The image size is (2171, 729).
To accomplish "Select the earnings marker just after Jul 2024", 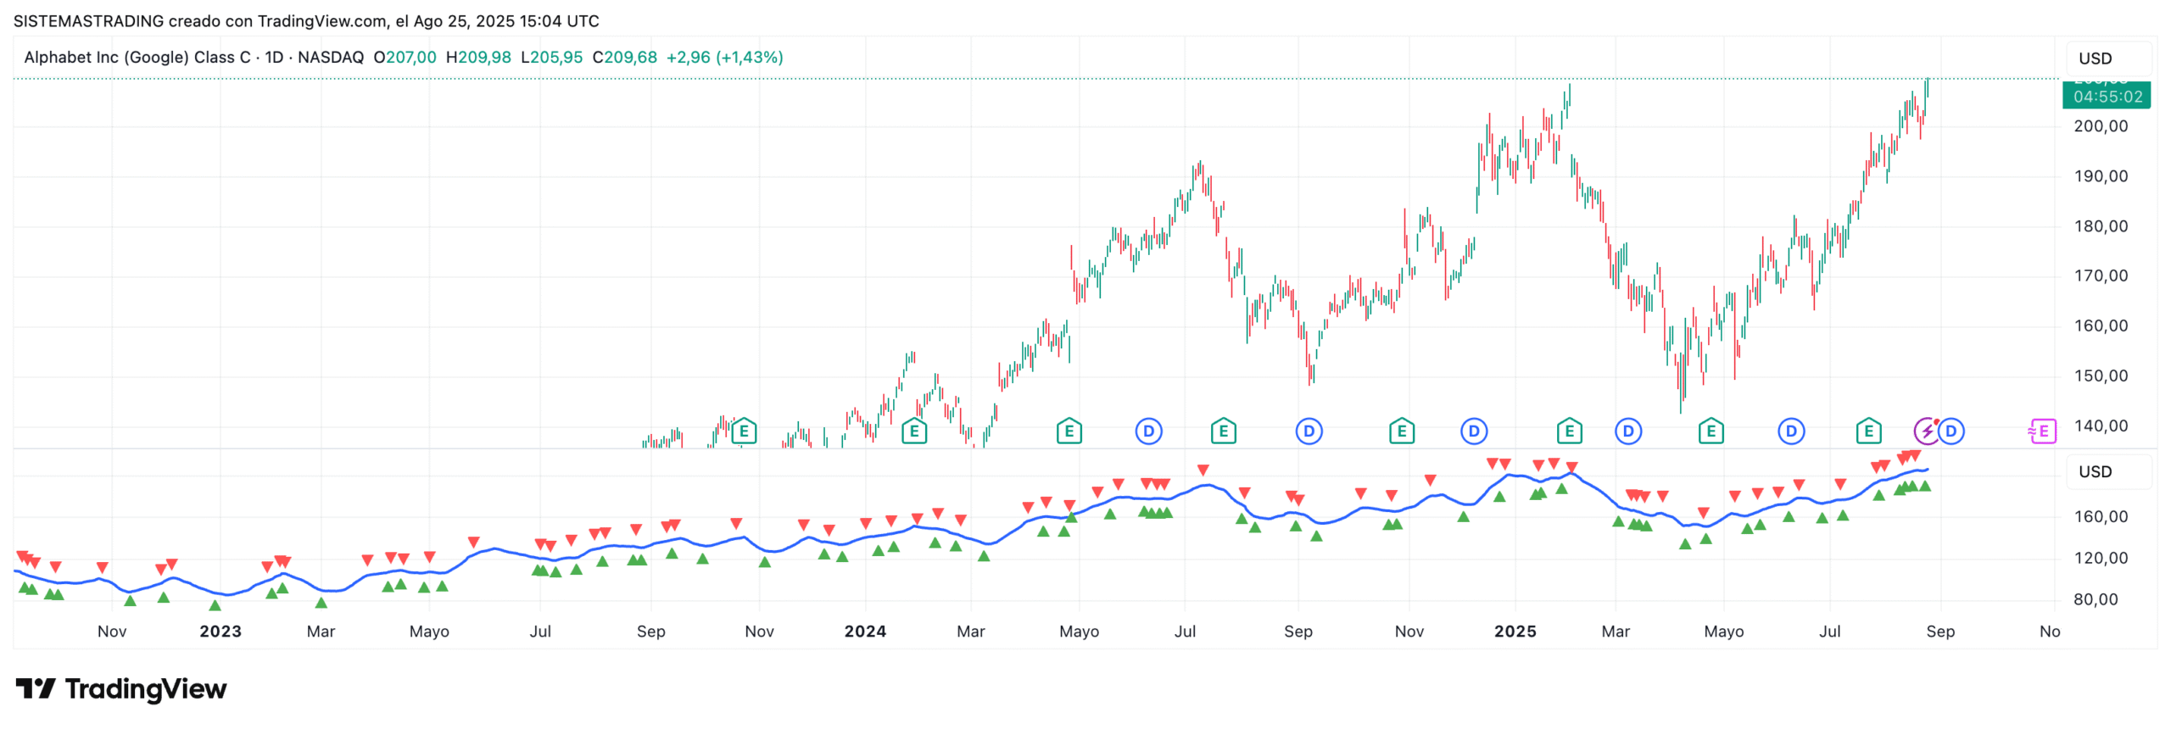I will 1223,431.
